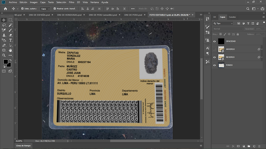Create a new adjustment layer icon
The image size is (266, 149).
click(244, 146)
